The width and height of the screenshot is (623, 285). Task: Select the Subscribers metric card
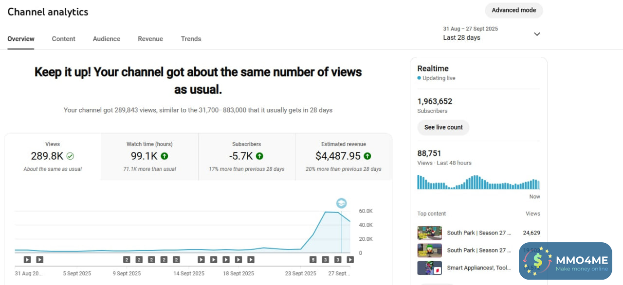(246, 157)
